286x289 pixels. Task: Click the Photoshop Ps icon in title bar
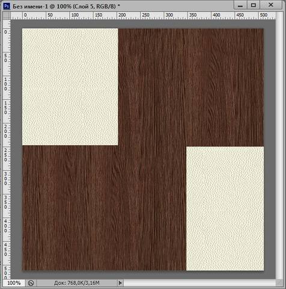point(7,6)
